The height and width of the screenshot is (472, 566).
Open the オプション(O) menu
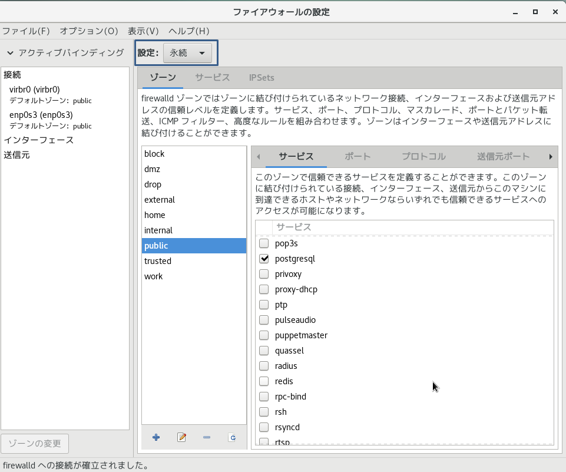(x=89, y=31)
